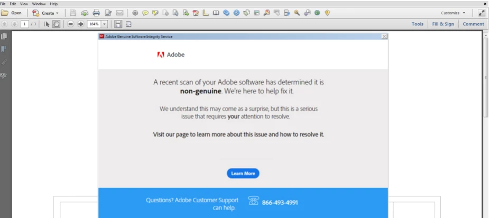
Task: Add a sticky note comment bubble
Action: coord(145,13)
